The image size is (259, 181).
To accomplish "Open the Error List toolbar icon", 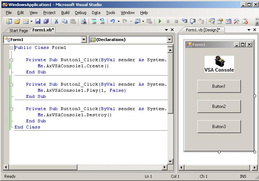I will point(245,21).
